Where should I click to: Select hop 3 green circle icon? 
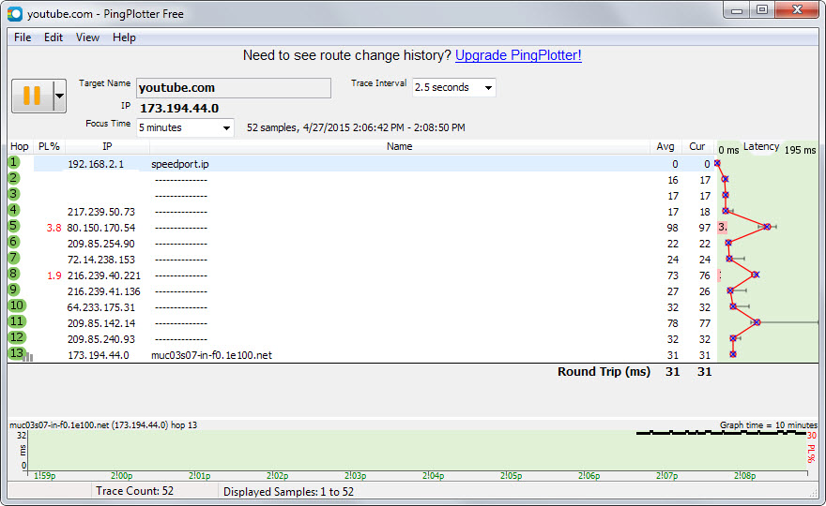point(14,194)
